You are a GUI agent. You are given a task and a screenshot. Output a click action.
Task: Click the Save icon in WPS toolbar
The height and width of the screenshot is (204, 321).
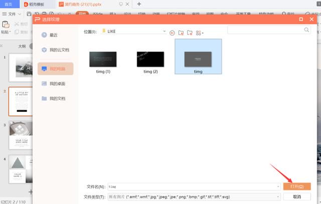coord(29,14)
